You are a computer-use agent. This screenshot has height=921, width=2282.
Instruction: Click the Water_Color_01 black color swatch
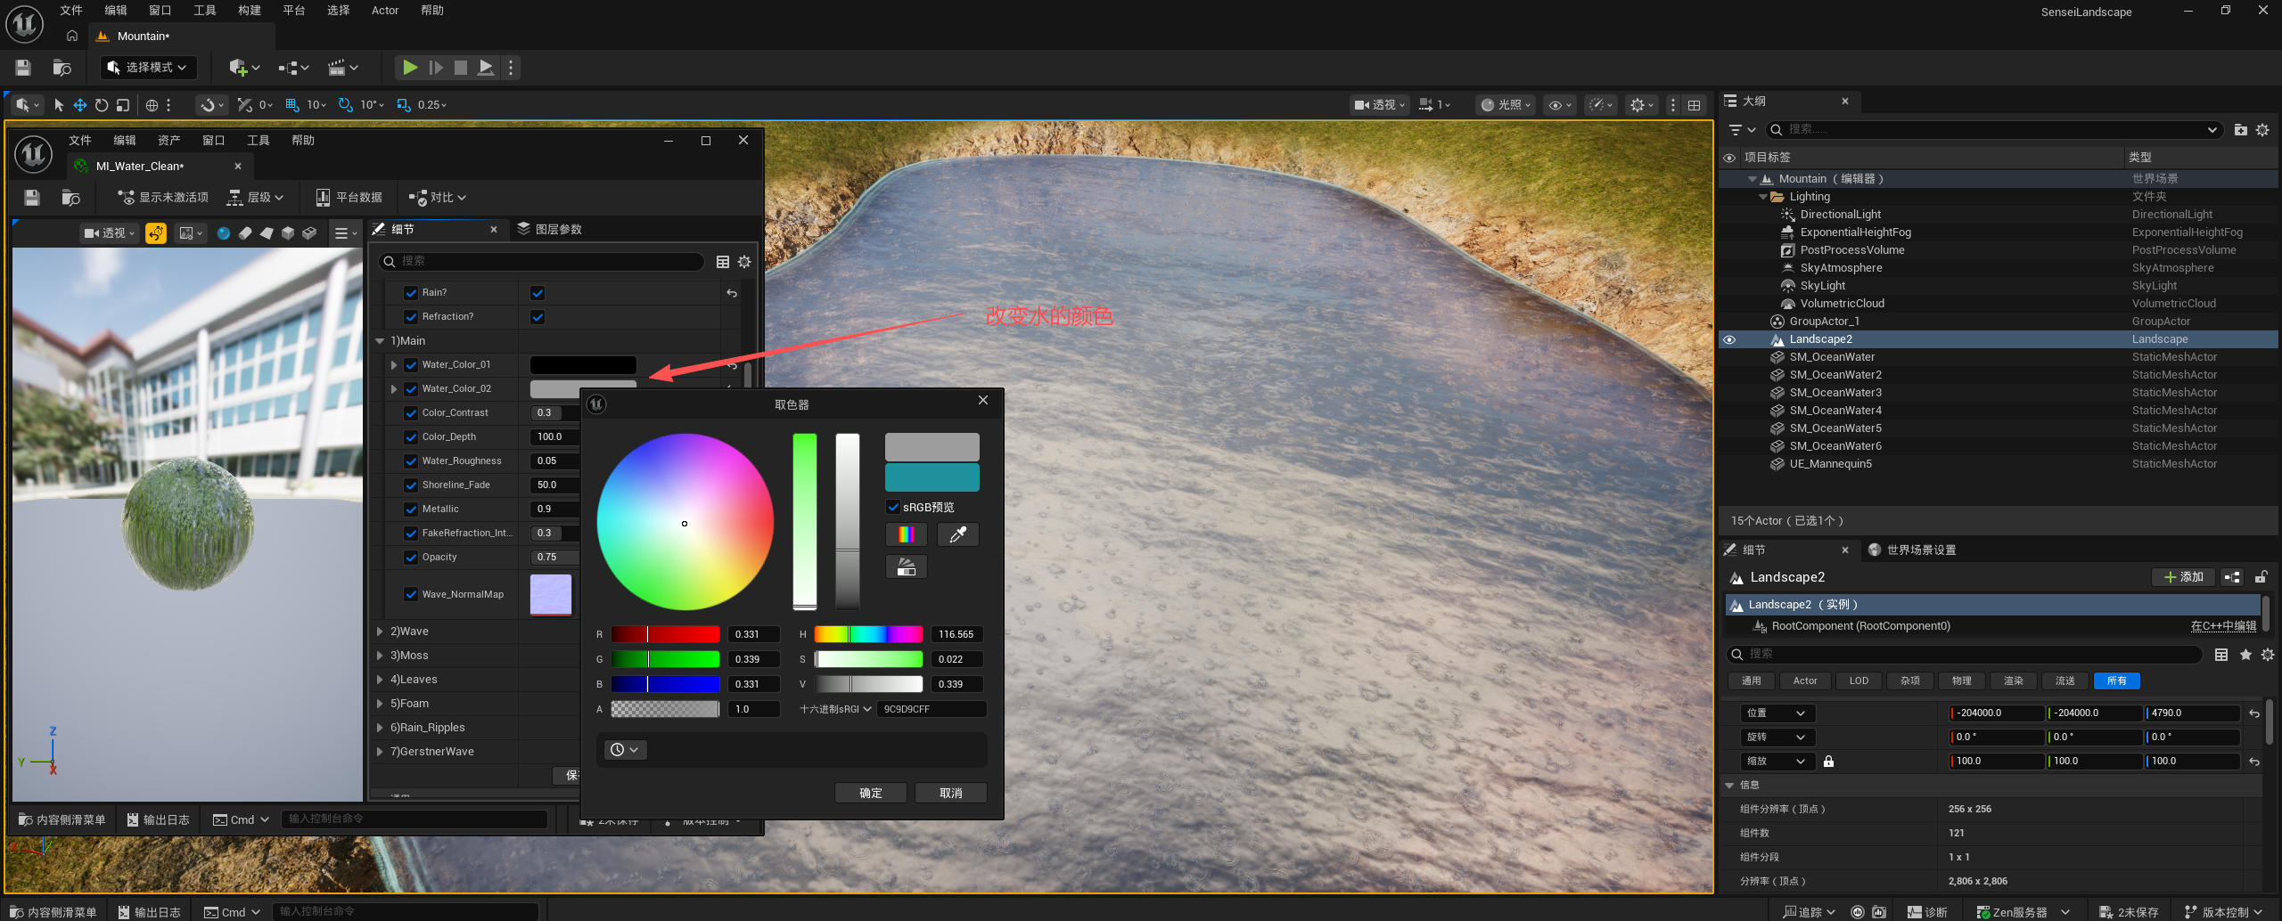(583, 365)
